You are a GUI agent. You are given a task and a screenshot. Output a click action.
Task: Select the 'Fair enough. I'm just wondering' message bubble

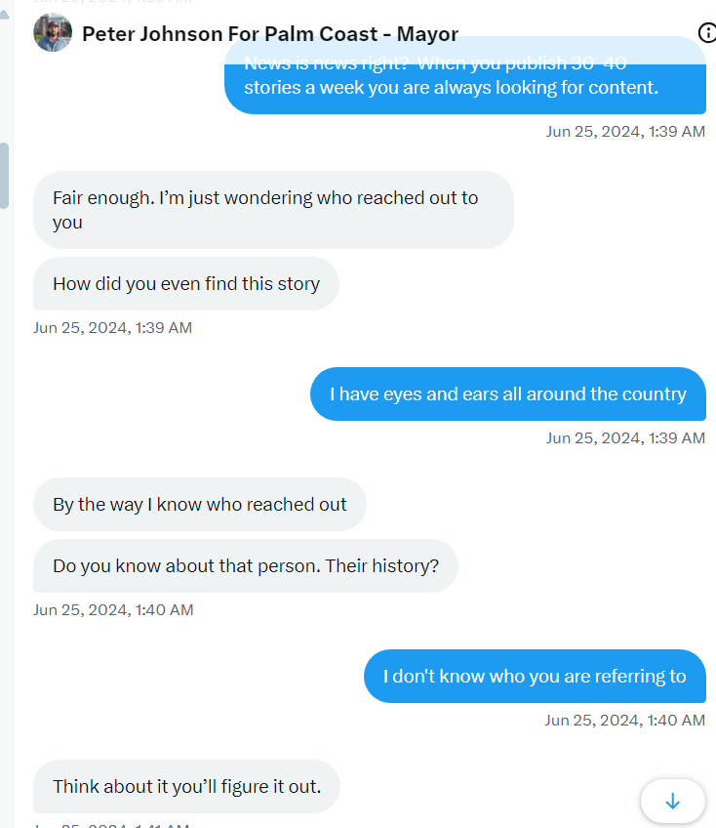click(x=273, y=209)
